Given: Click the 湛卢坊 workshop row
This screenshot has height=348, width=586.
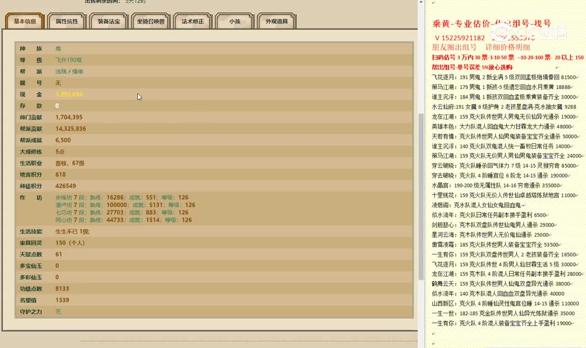Looking at the screenshot, I should click(125, 205).
